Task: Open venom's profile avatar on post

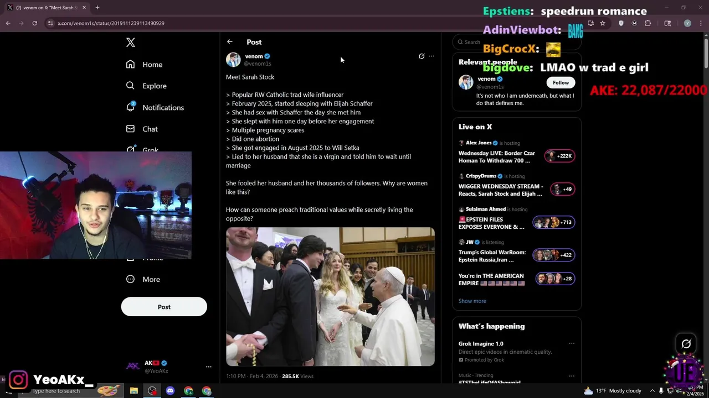Action: pos(233,60)
